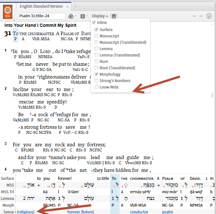The height and width of the screenshot is (214, 216).
Task: Click the word 'speedily!' in verse 2
Action: pyautogui.click(x=57, y=102)
